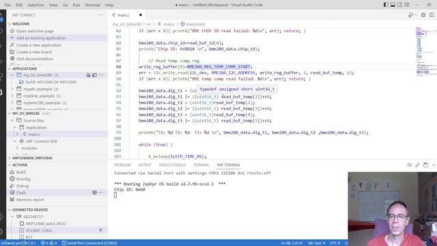Viewport: 437px width, 246px height.
Task: Open the Selection menu
Action: point(36,5)
